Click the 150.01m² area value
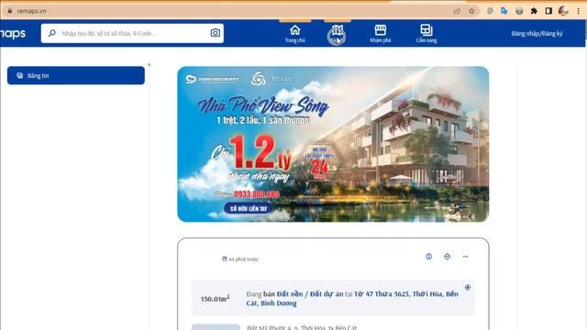 [215, 299]
